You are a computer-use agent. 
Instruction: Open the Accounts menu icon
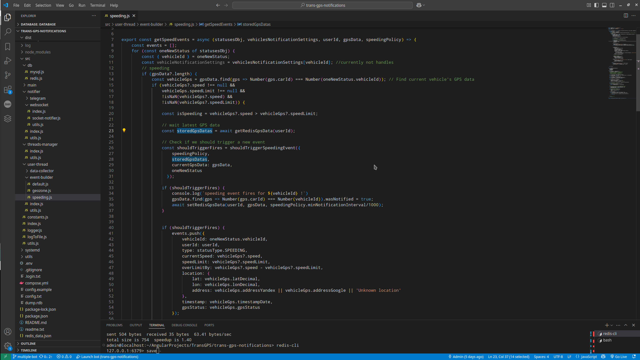pyautogui.click(x=8, y=332)
